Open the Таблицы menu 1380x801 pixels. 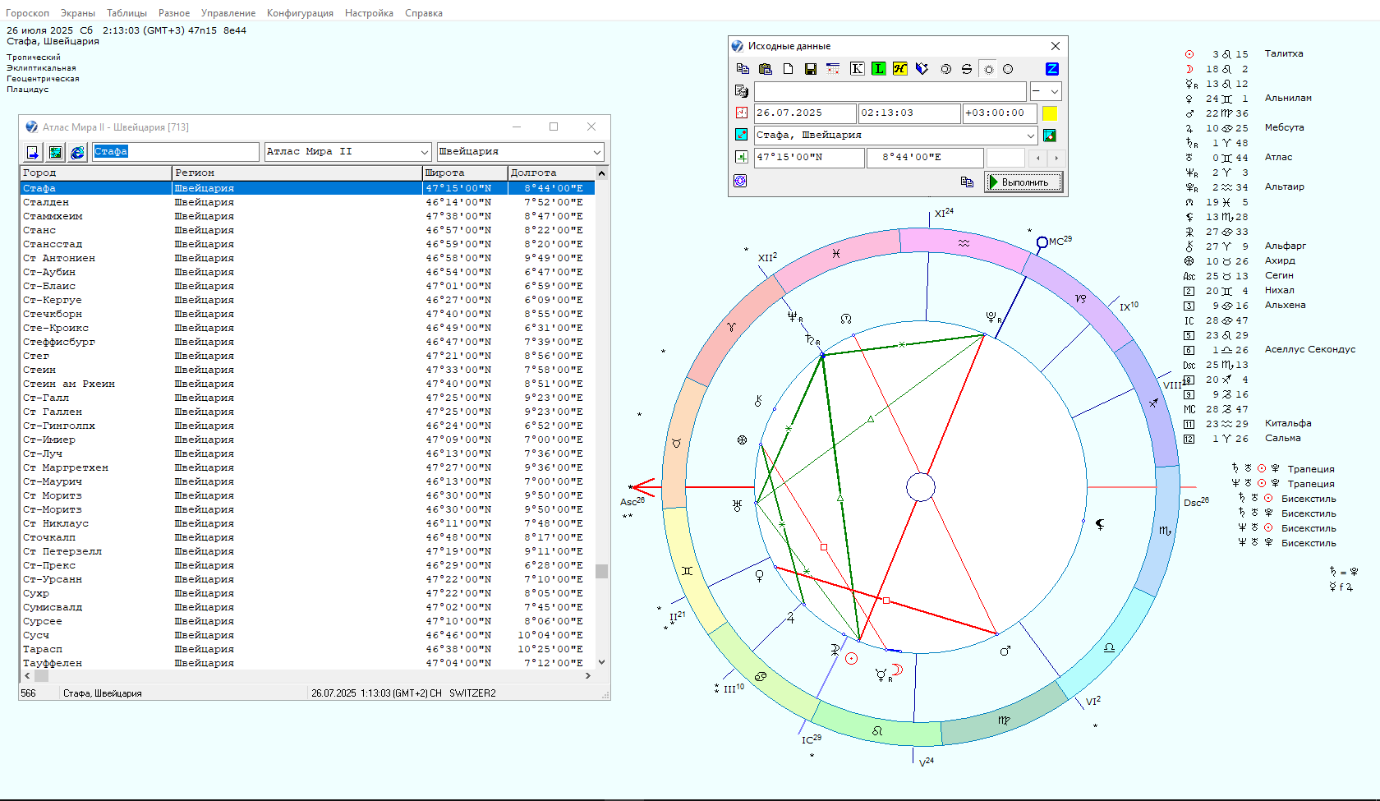[126, 13]
